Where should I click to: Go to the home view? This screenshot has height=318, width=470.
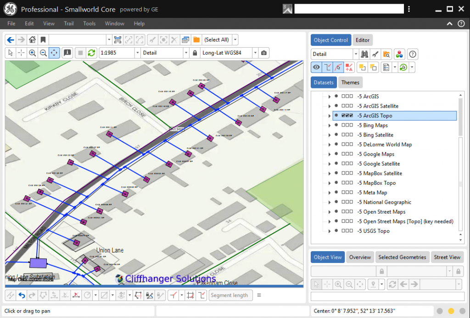[33, 40]
